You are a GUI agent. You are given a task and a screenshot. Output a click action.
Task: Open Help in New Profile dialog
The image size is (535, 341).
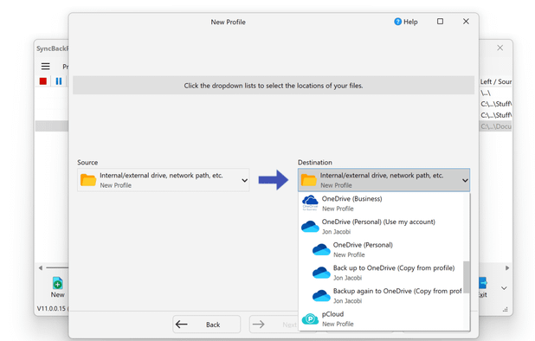pyautogui.click(x=406, y=22)
